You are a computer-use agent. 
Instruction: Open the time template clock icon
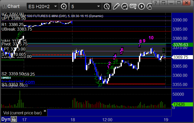click(107, 6)
